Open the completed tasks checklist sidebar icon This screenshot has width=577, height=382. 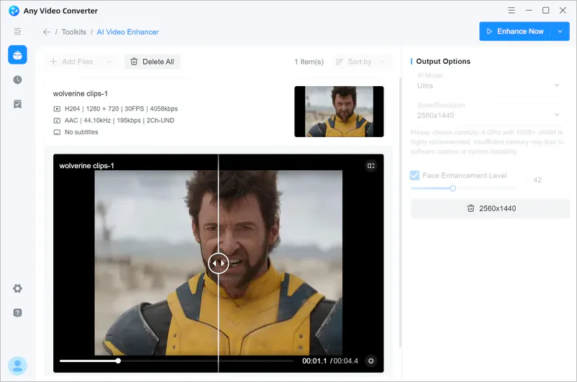(x=17, y=104)
